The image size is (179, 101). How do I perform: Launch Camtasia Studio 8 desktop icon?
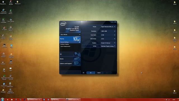(x=3, y=37)
